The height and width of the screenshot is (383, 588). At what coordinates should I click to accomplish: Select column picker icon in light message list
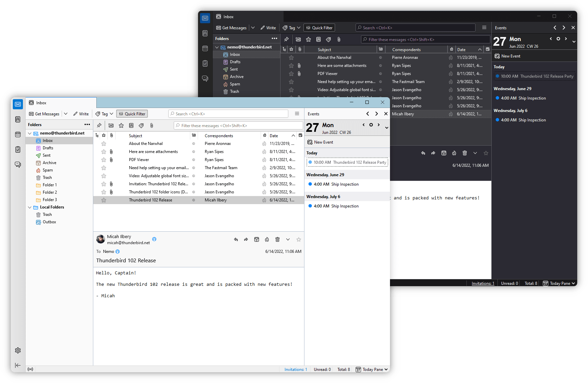point(300,136)
